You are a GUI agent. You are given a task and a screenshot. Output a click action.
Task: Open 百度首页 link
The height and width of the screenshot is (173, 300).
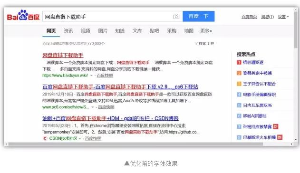point(249,17)
